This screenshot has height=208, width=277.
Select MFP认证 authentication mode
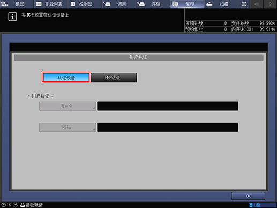click(114, 77)
